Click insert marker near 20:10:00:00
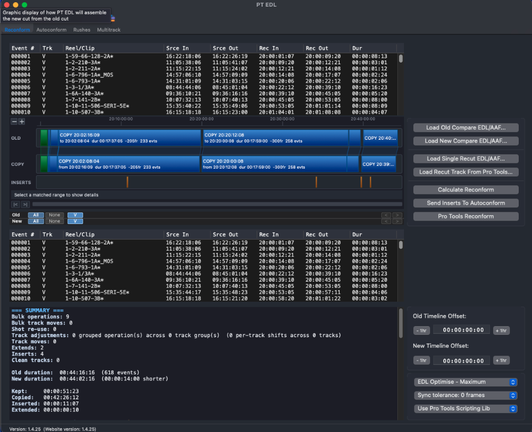The image size is (532, 432). point(127,182)
